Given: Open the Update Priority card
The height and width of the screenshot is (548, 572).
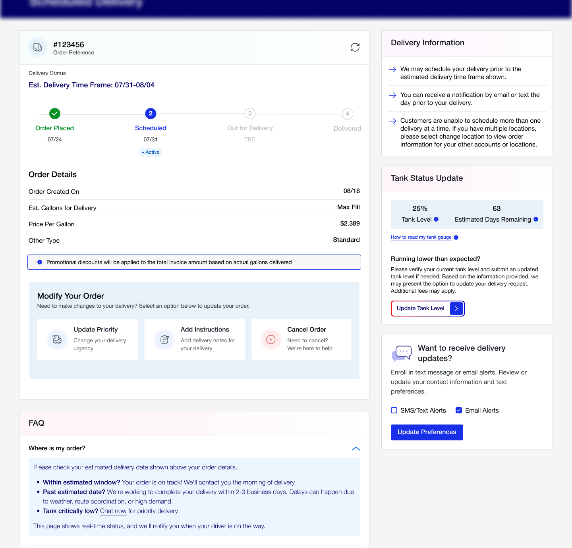Looking at the screenshot, I should pyautogui.click(x=87, y=340).
